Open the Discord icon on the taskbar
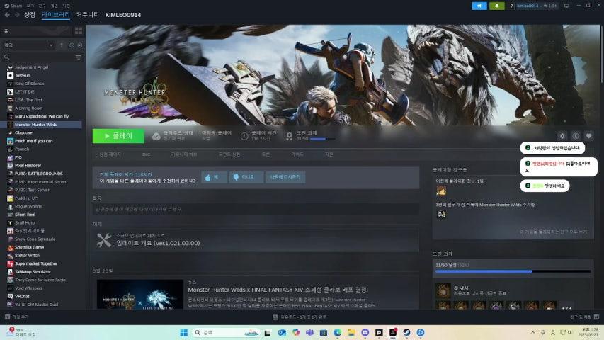 pos(365,332)
